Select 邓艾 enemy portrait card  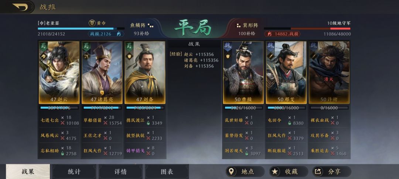point(286,73)
